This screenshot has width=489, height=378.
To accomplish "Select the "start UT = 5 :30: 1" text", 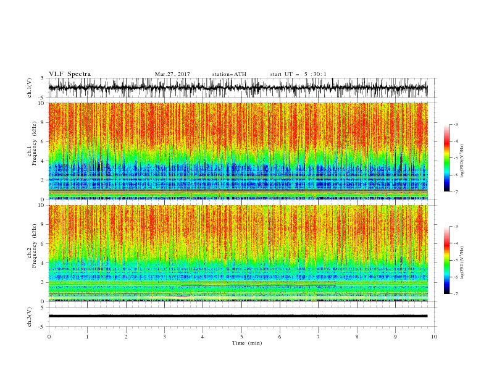I will [x=298, y=74].
